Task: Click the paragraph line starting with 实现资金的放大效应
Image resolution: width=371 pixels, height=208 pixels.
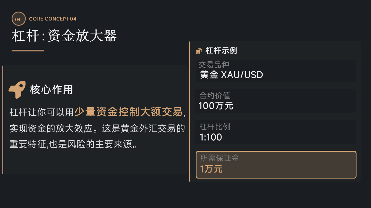Action: pos(97,128)
